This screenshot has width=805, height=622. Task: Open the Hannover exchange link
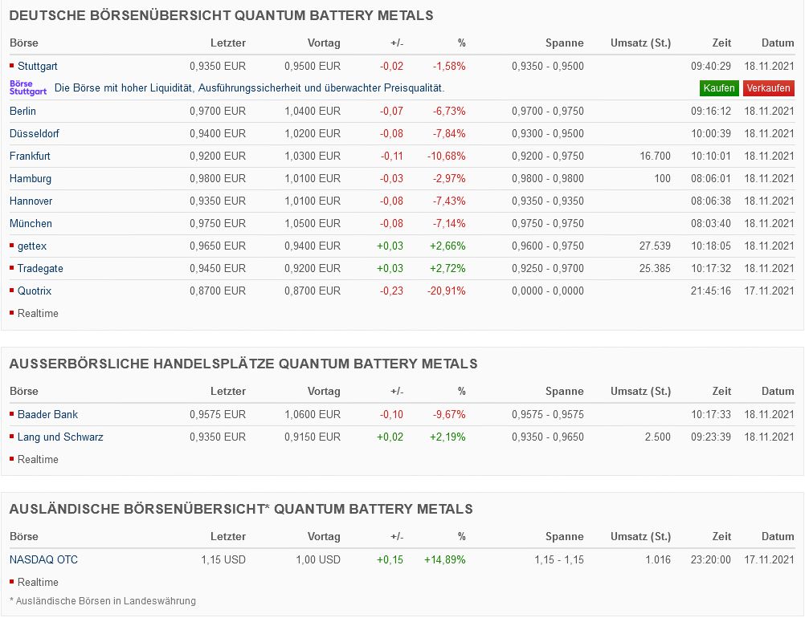pyautogui.click(x=31, y=201)
